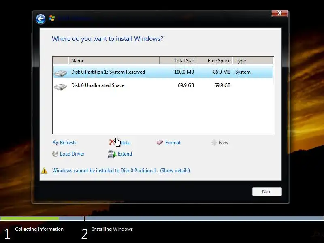Click the 100.0 MB total size cell
The width and height of the screenshot is (324, 243).
[x=184, y=72]
